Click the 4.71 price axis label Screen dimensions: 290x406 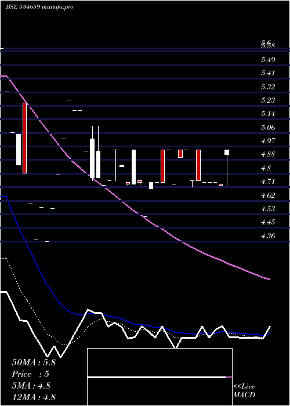pos(268,182)
